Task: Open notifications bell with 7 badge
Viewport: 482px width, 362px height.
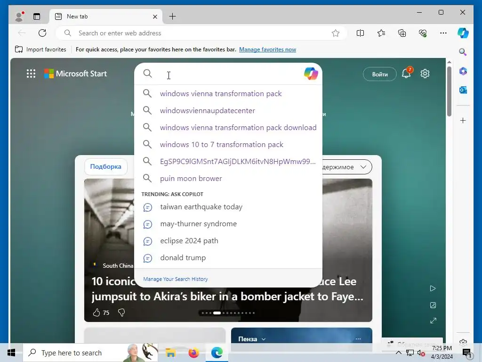Action: click(406, 73)
